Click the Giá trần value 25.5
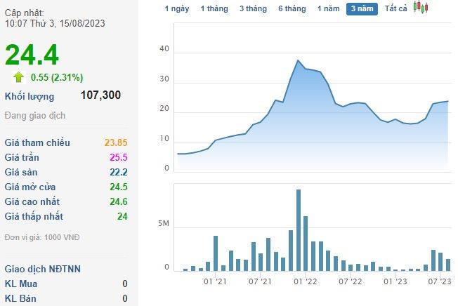Screen dimensions: 458x306 [x=118, y=157]
